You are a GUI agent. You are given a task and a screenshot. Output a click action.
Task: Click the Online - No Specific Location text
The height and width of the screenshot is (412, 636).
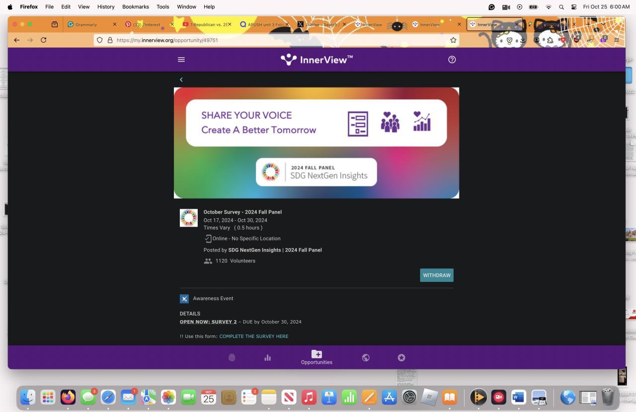click(246, 239)
